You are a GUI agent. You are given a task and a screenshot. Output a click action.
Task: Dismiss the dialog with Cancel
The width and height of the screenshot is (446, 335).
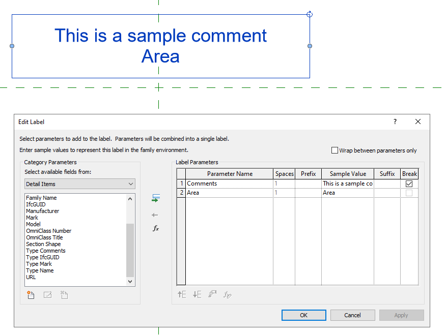(x=352, y=315)
